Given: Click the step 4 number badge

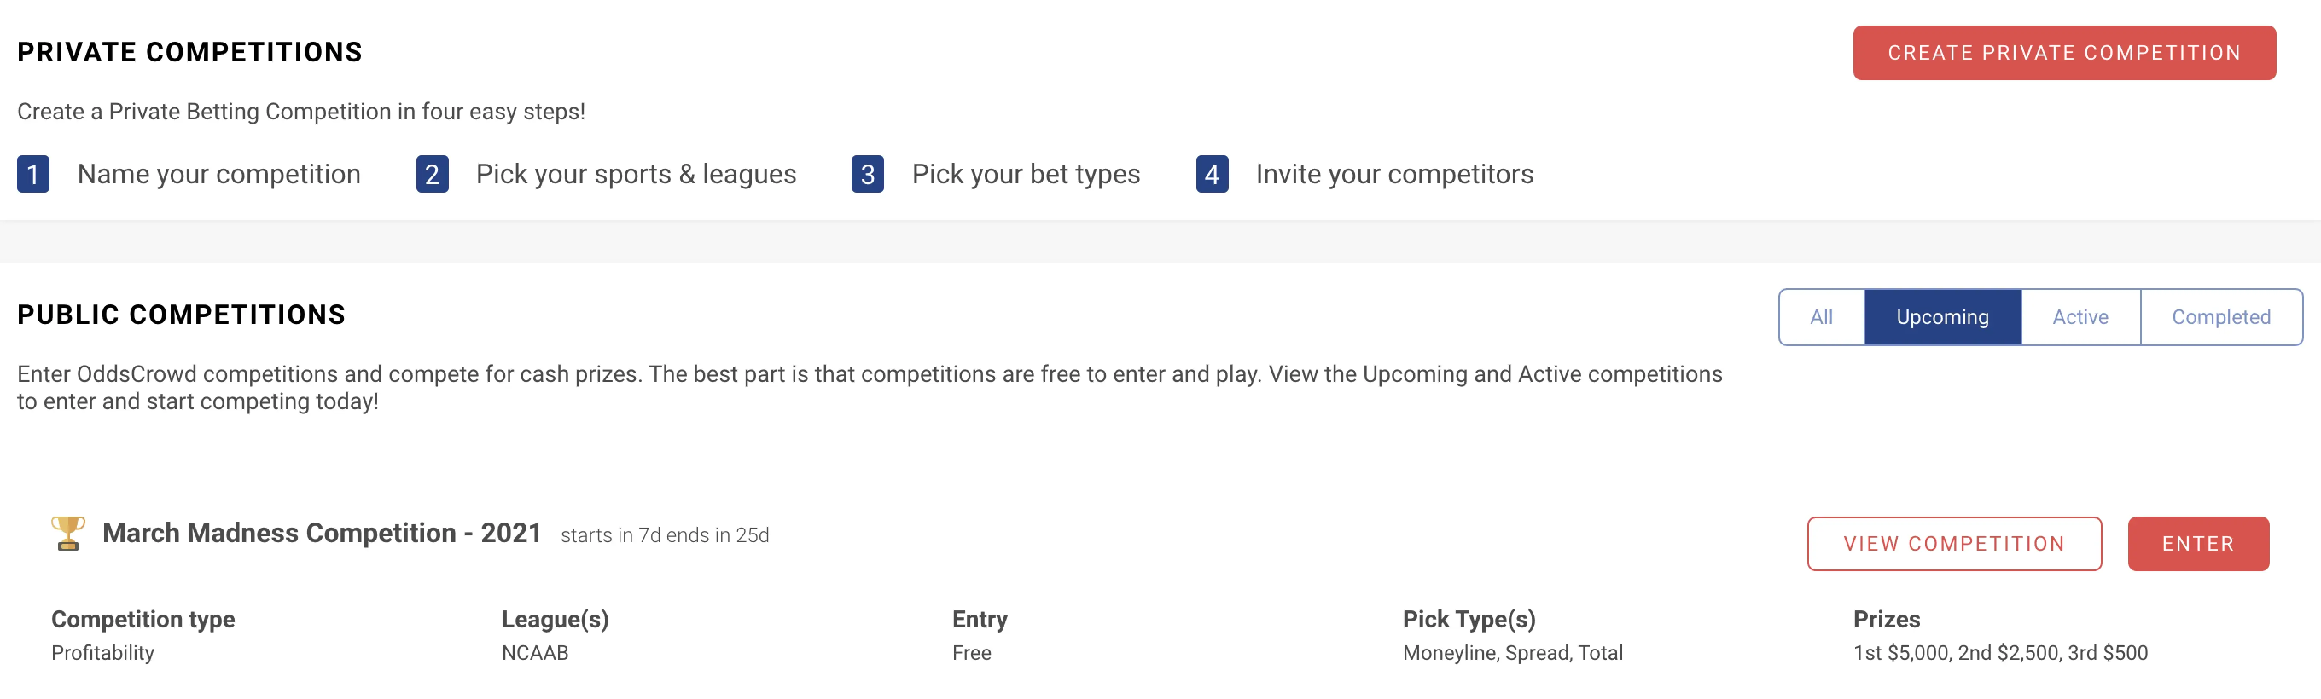Looking at the screenshot, I should [1212, 174].
